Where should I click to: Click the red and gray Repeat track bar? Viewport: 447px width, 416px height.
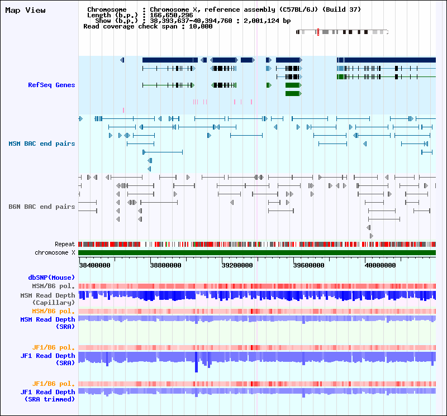[x=257, y=244]
